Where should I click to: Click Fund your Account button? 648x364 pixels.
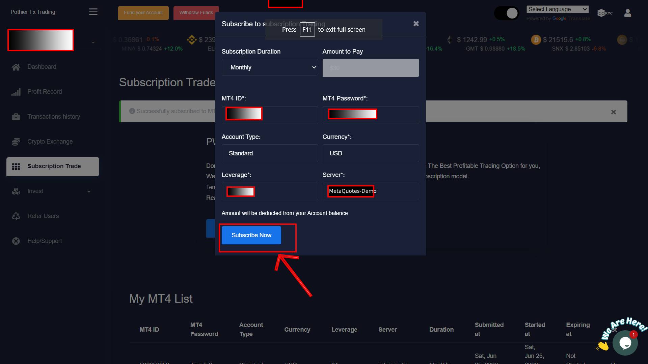(143, 13)
